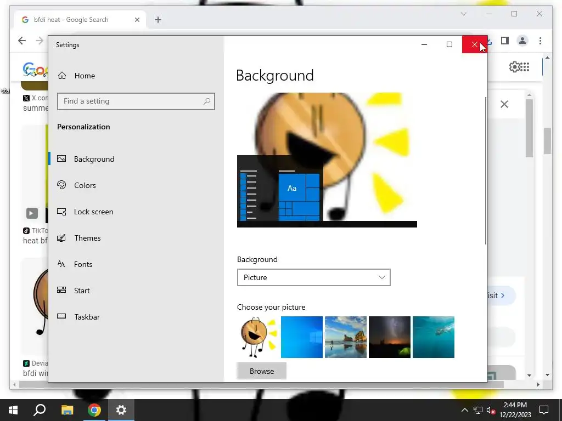Open File Explorer from the taskbar
This screenshot has height=421, width=562.
pyautogui.click(x=67, y=410)
